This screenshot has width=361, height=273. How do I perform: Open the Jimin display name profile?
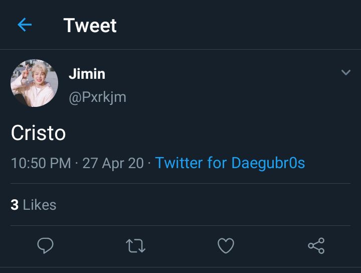[x=87, y=74]
